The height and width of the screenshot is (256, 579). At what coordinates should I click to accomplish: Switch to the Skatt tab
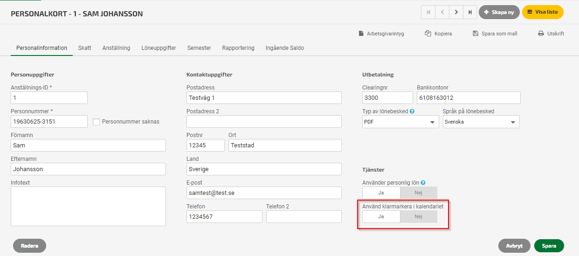coord(85,48)
